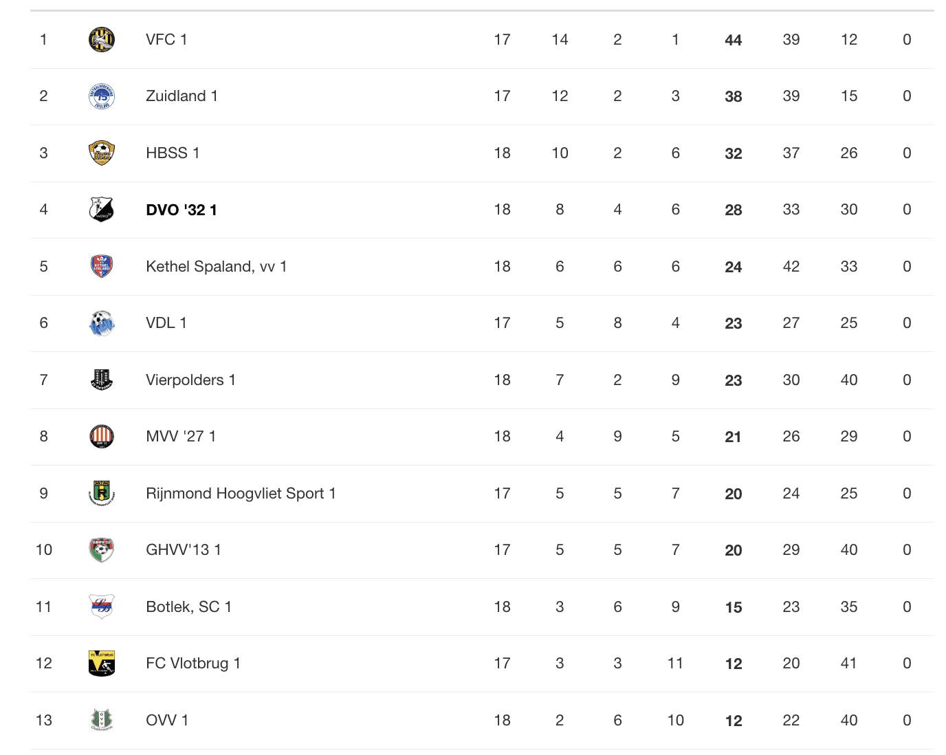Image resolution: width=946 pixels, height=755 pixels.
Task: Open the bold DVO '32 1 team
Action: (181, 210)
